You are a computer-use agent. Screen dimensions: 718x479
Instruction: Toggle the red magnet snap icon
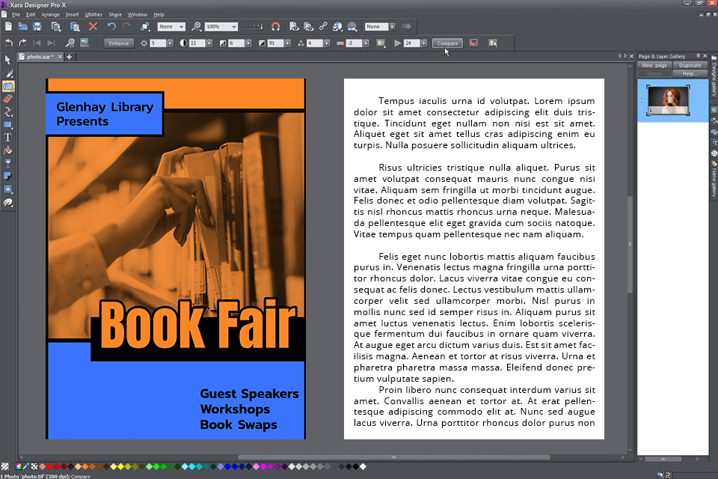coord(274,26)
